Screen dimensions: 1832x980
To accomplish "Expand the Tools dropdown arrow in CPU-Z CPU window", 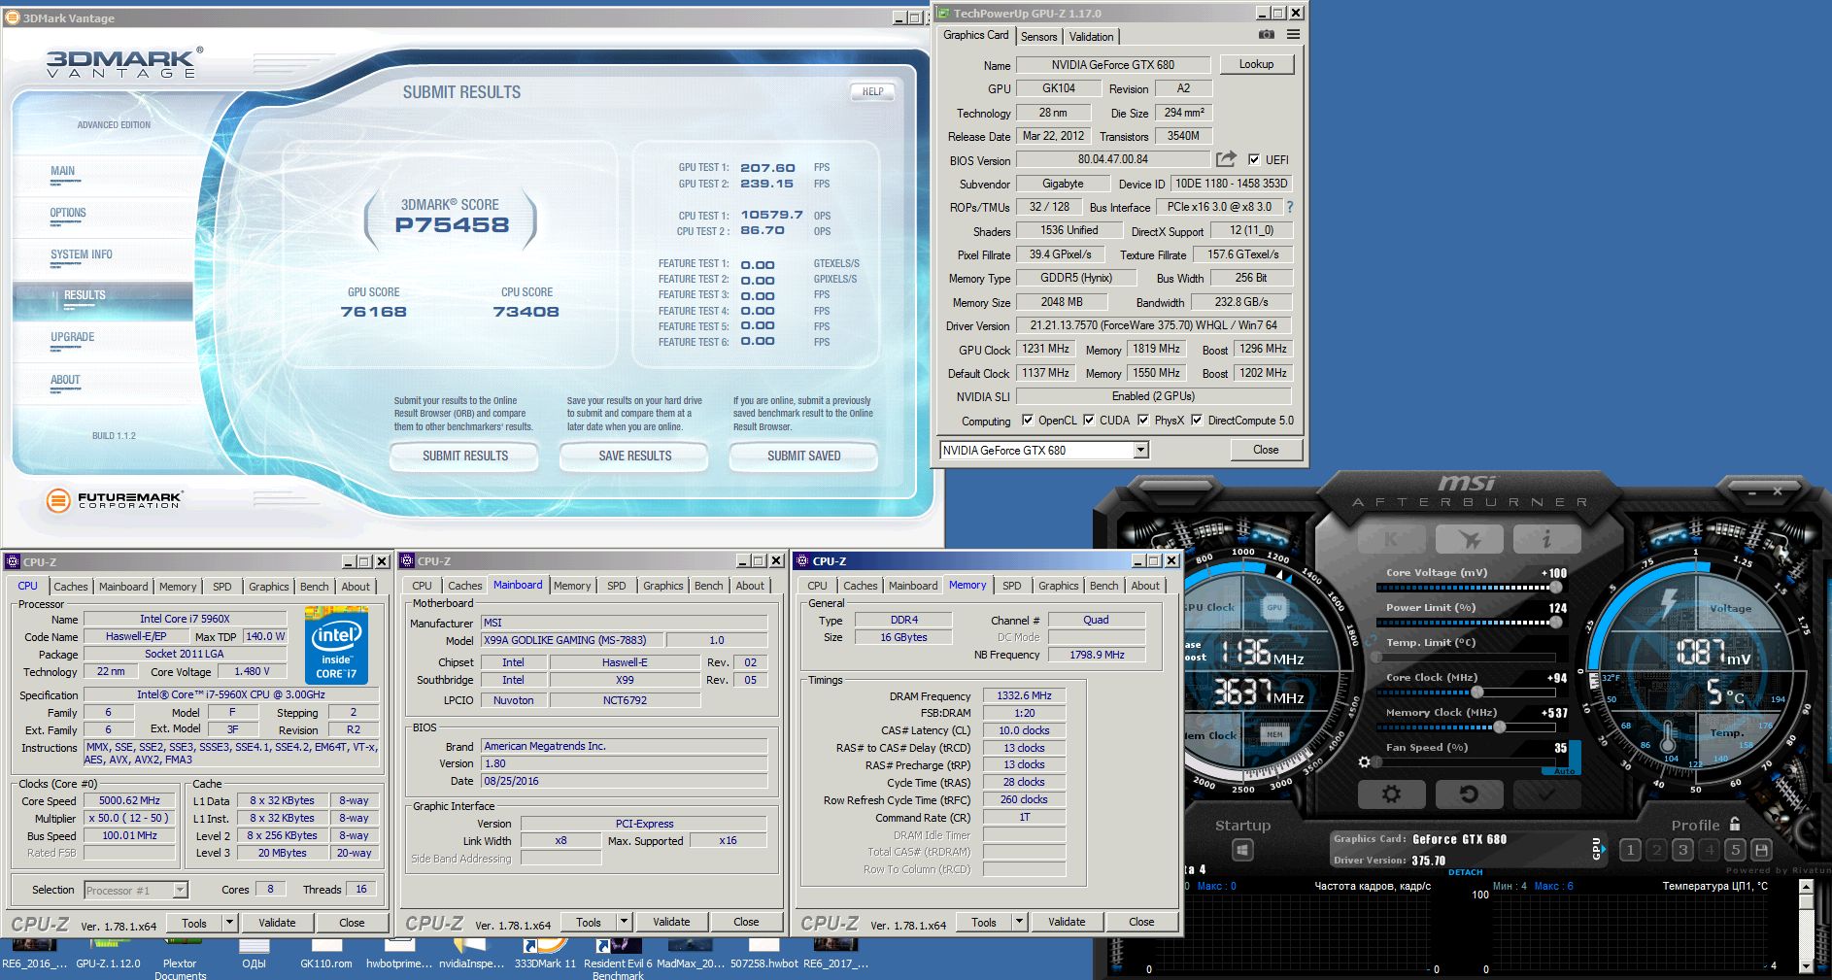I will pyautogui.click(x=230, y=922).
